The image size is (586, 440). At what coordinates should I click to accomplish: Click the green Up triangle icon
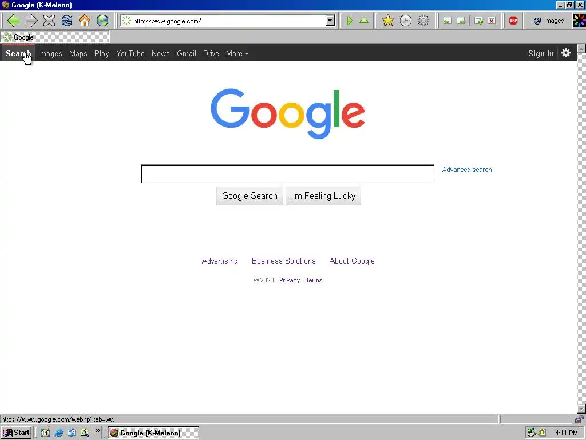coord(364,21)
